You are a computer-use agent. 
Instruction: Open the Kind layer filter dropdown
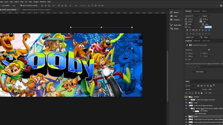(191, 86)
